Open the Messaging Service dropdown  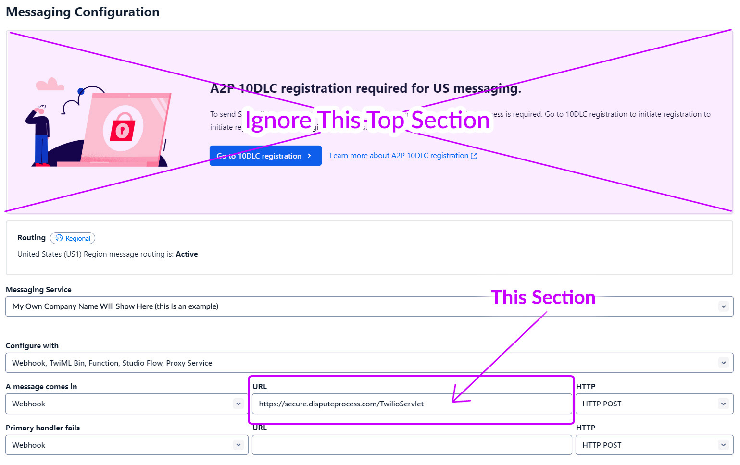tap(369, 306)
